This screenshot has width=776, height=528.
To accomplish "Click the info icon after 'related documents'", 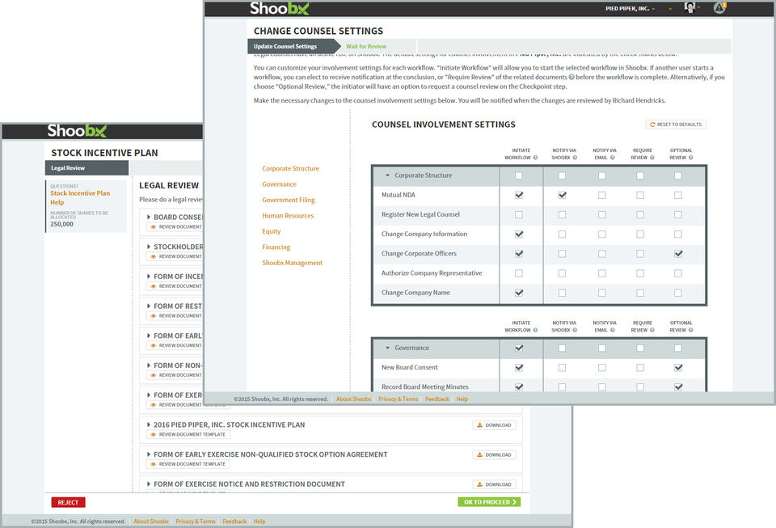I will pyautogui.click(x=571, y=77).
